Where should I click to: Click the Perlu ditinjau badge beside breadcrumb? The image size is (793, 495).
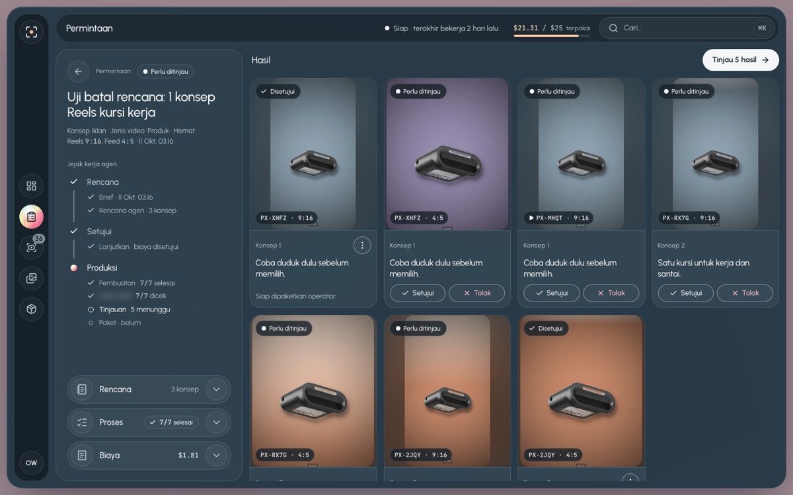click(x=165, y=71)
